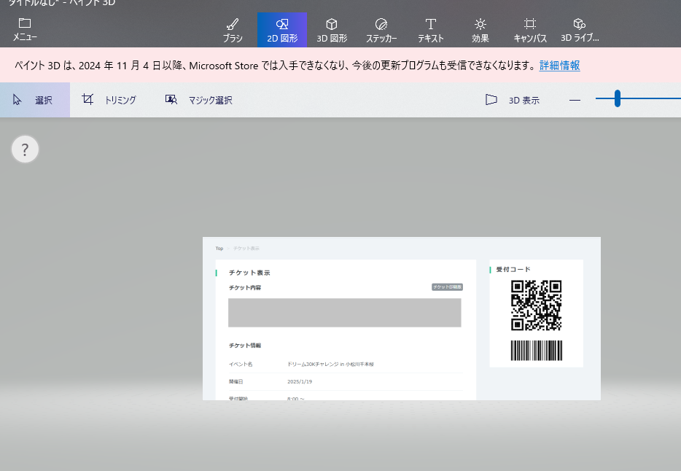Open the 3D 図形 tab

coord(332,30)
